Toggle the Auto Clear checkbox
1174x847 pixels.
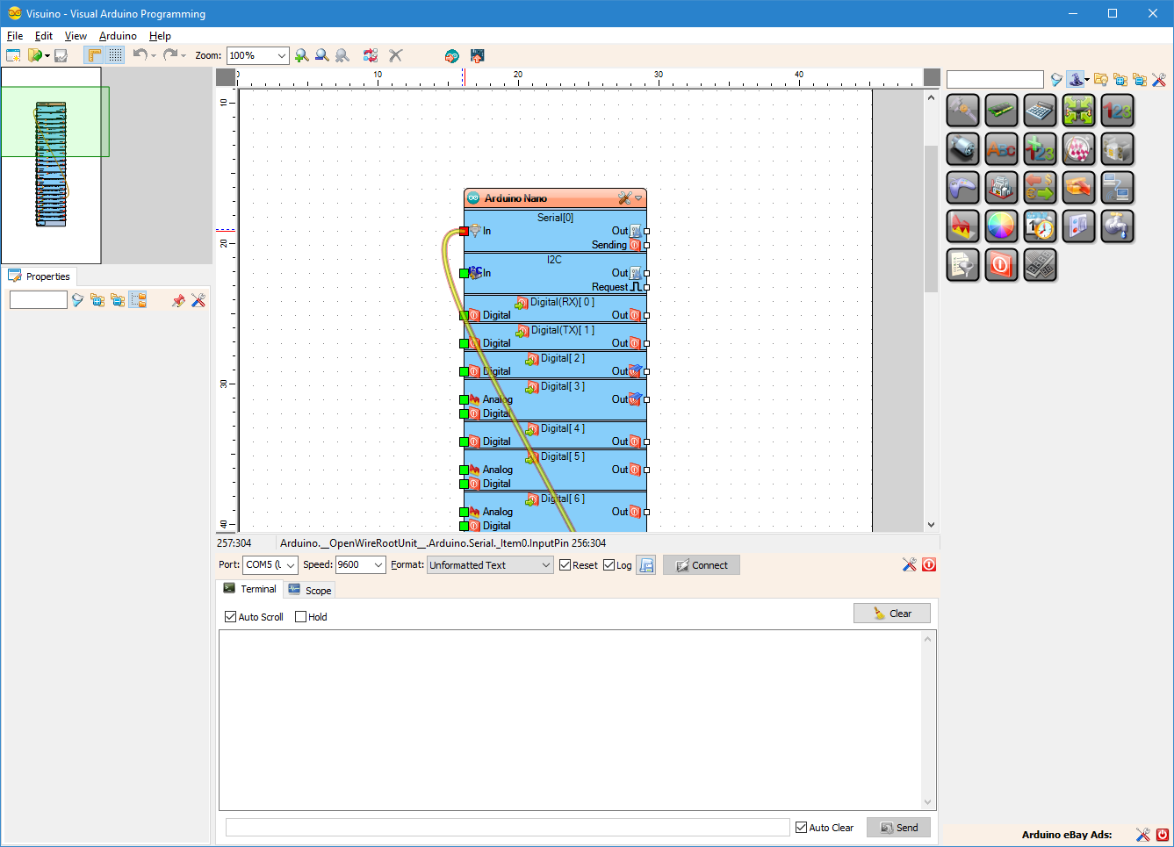pos(802,828)
